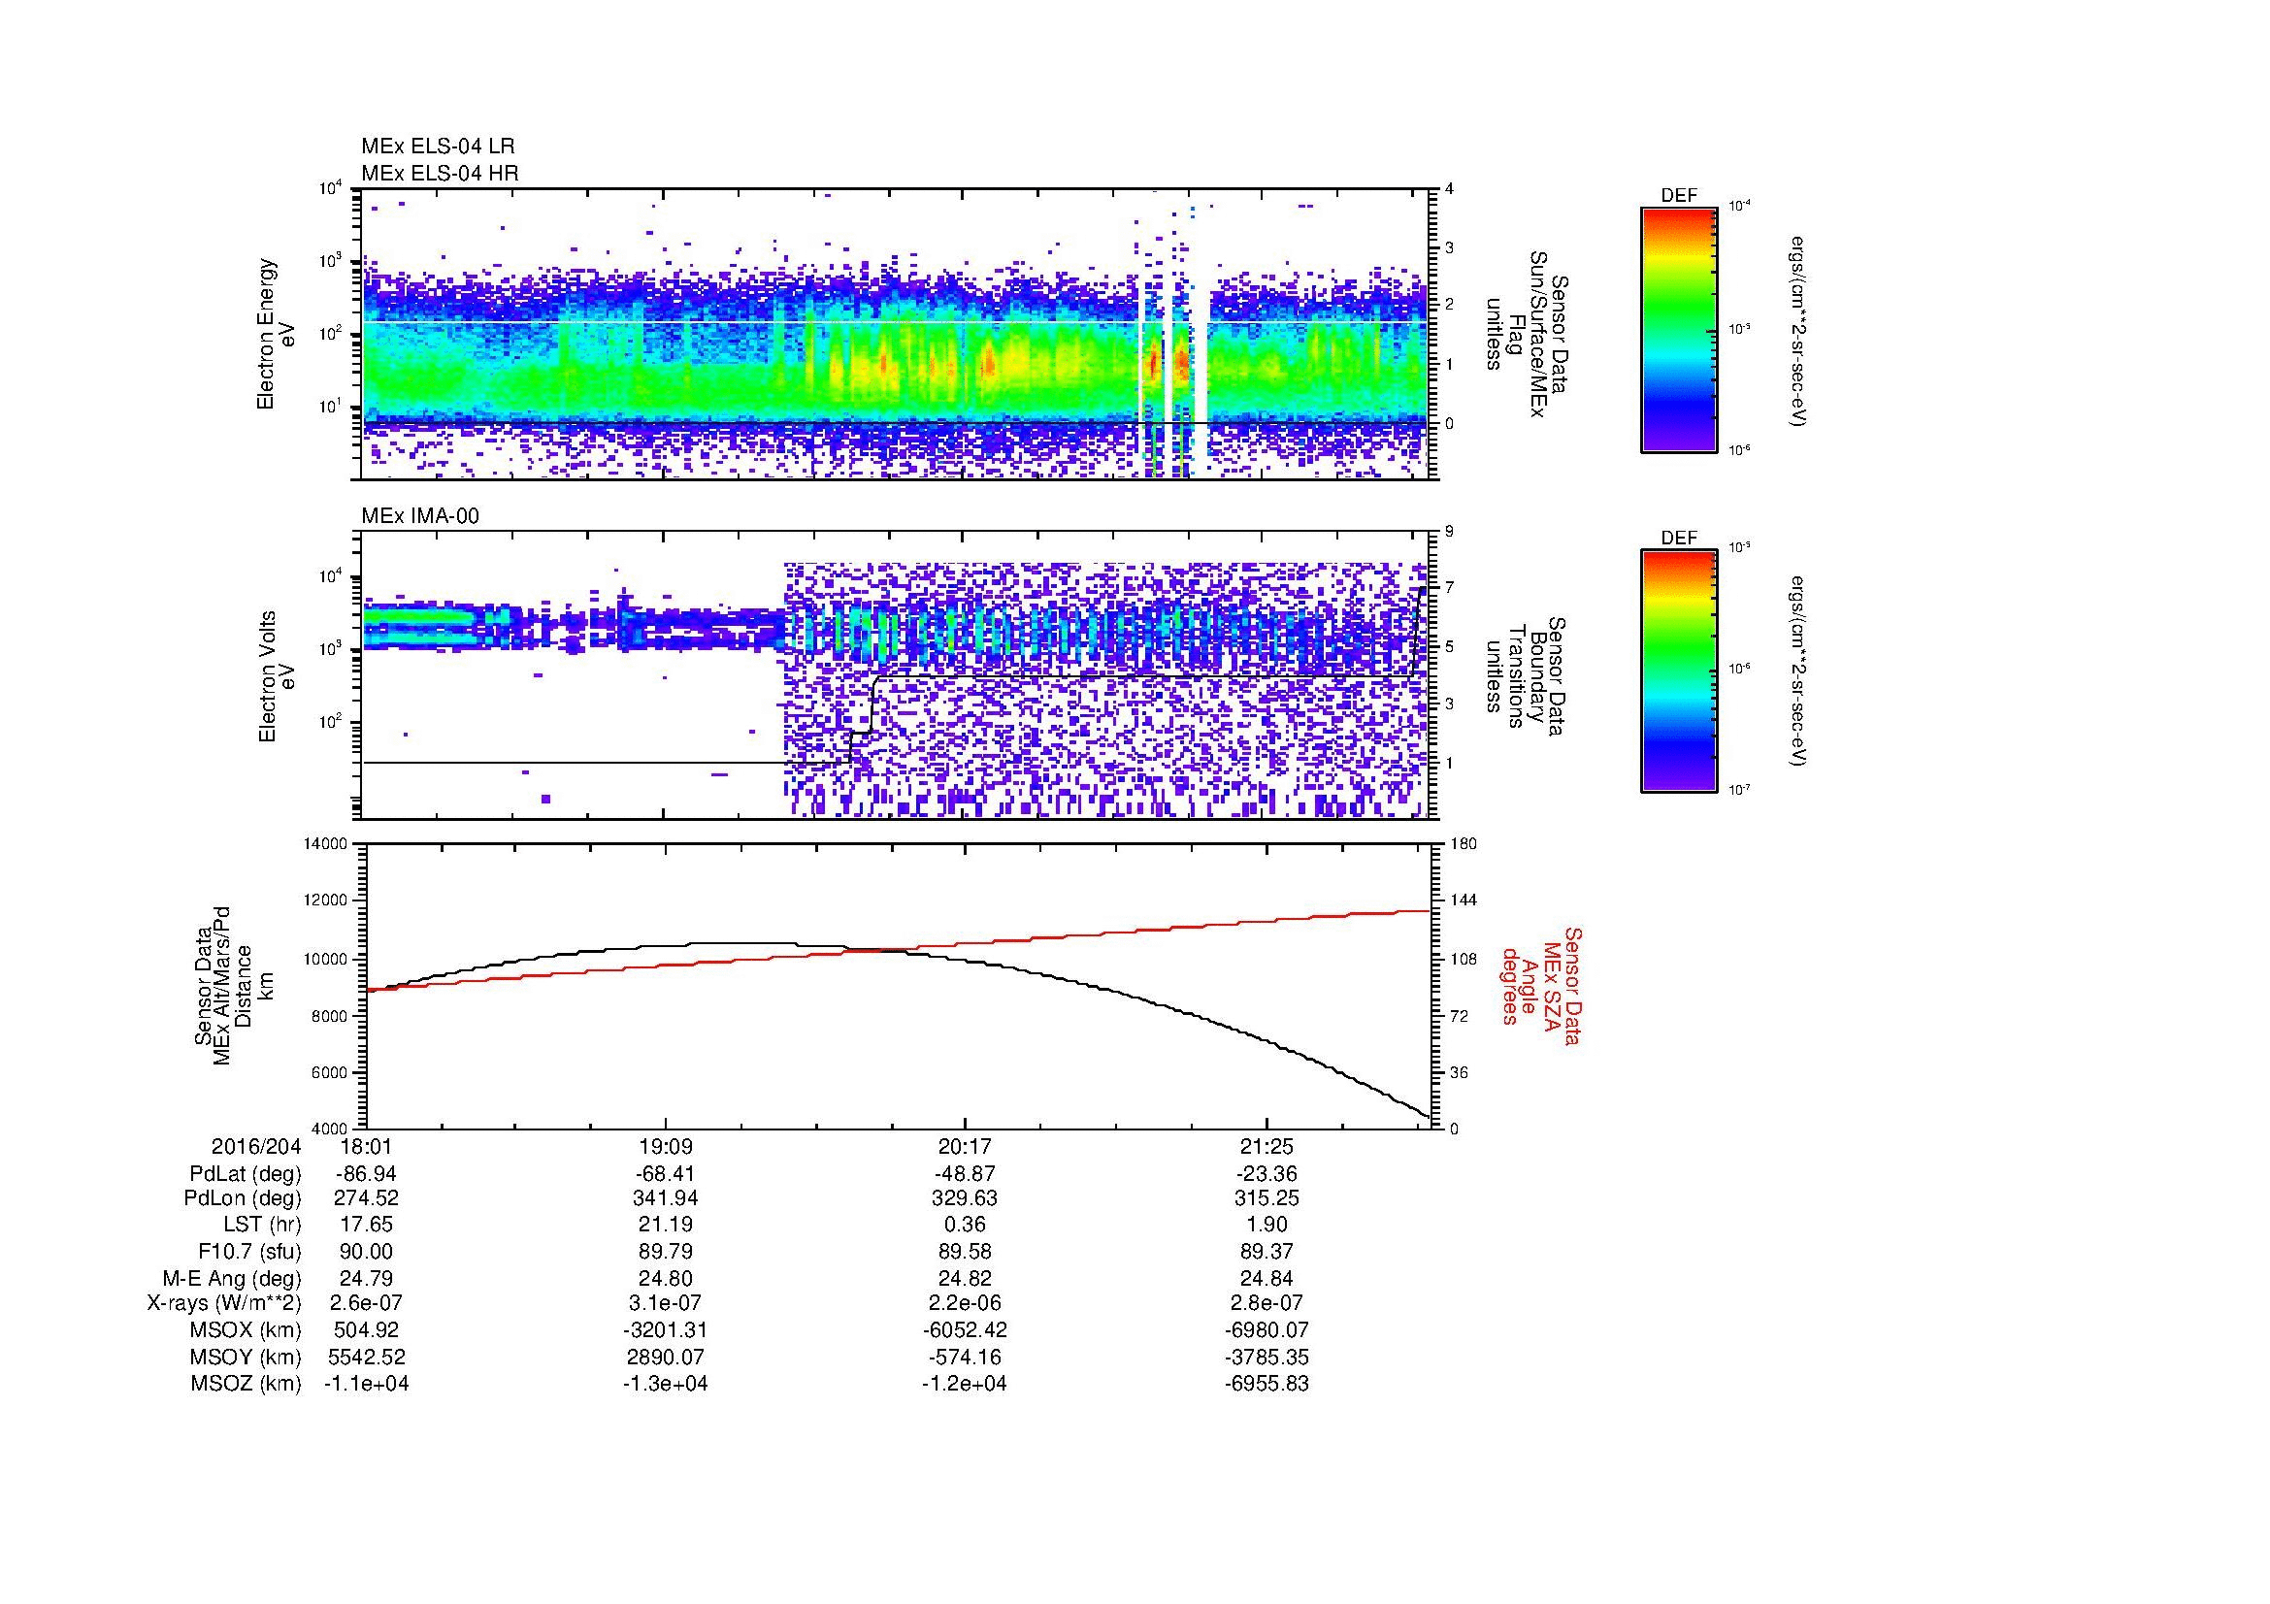Click the PdLat value '-23.36'

click(1267, 1174)
